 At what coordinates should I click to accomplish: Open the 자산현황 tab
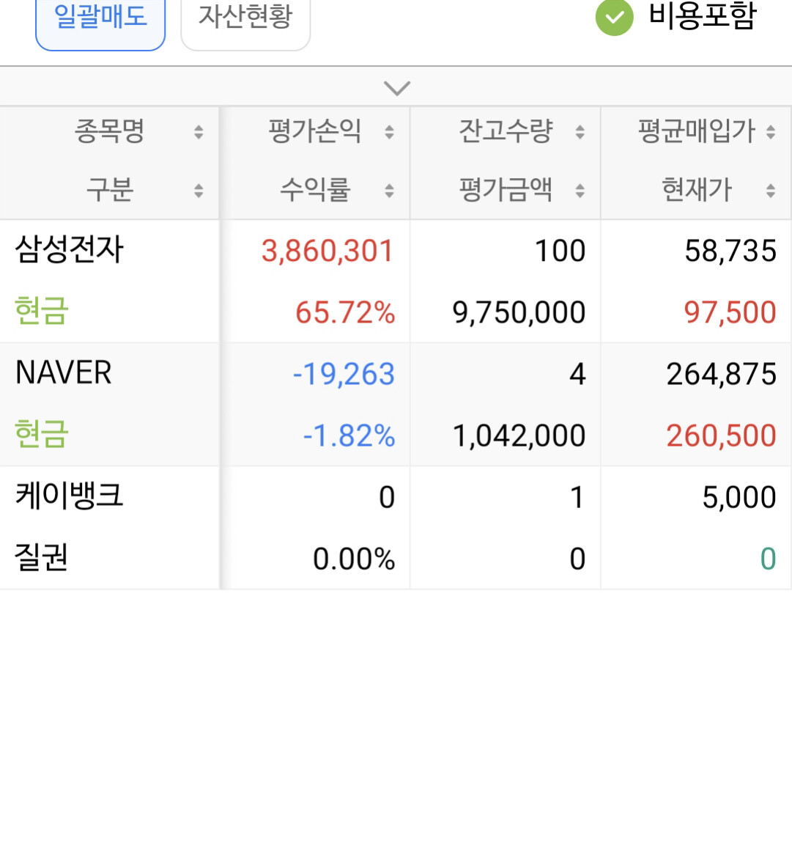[x=245, y=18]
